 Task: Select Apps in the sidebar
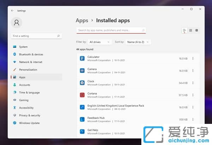tap(36, 77)
